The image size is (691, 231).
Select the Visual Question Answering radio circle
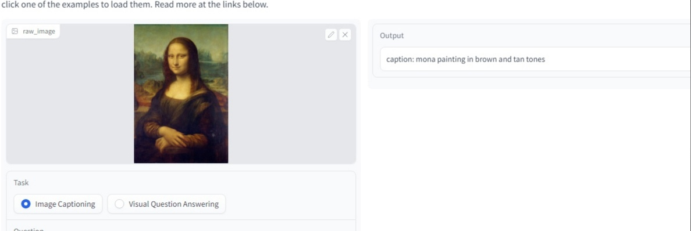tap(119, 204)
